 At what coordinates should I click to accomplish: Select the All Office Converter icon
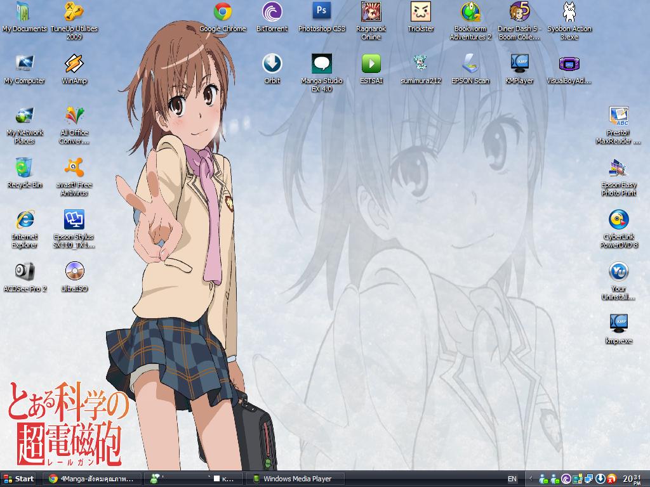click(x=74, y=125)
